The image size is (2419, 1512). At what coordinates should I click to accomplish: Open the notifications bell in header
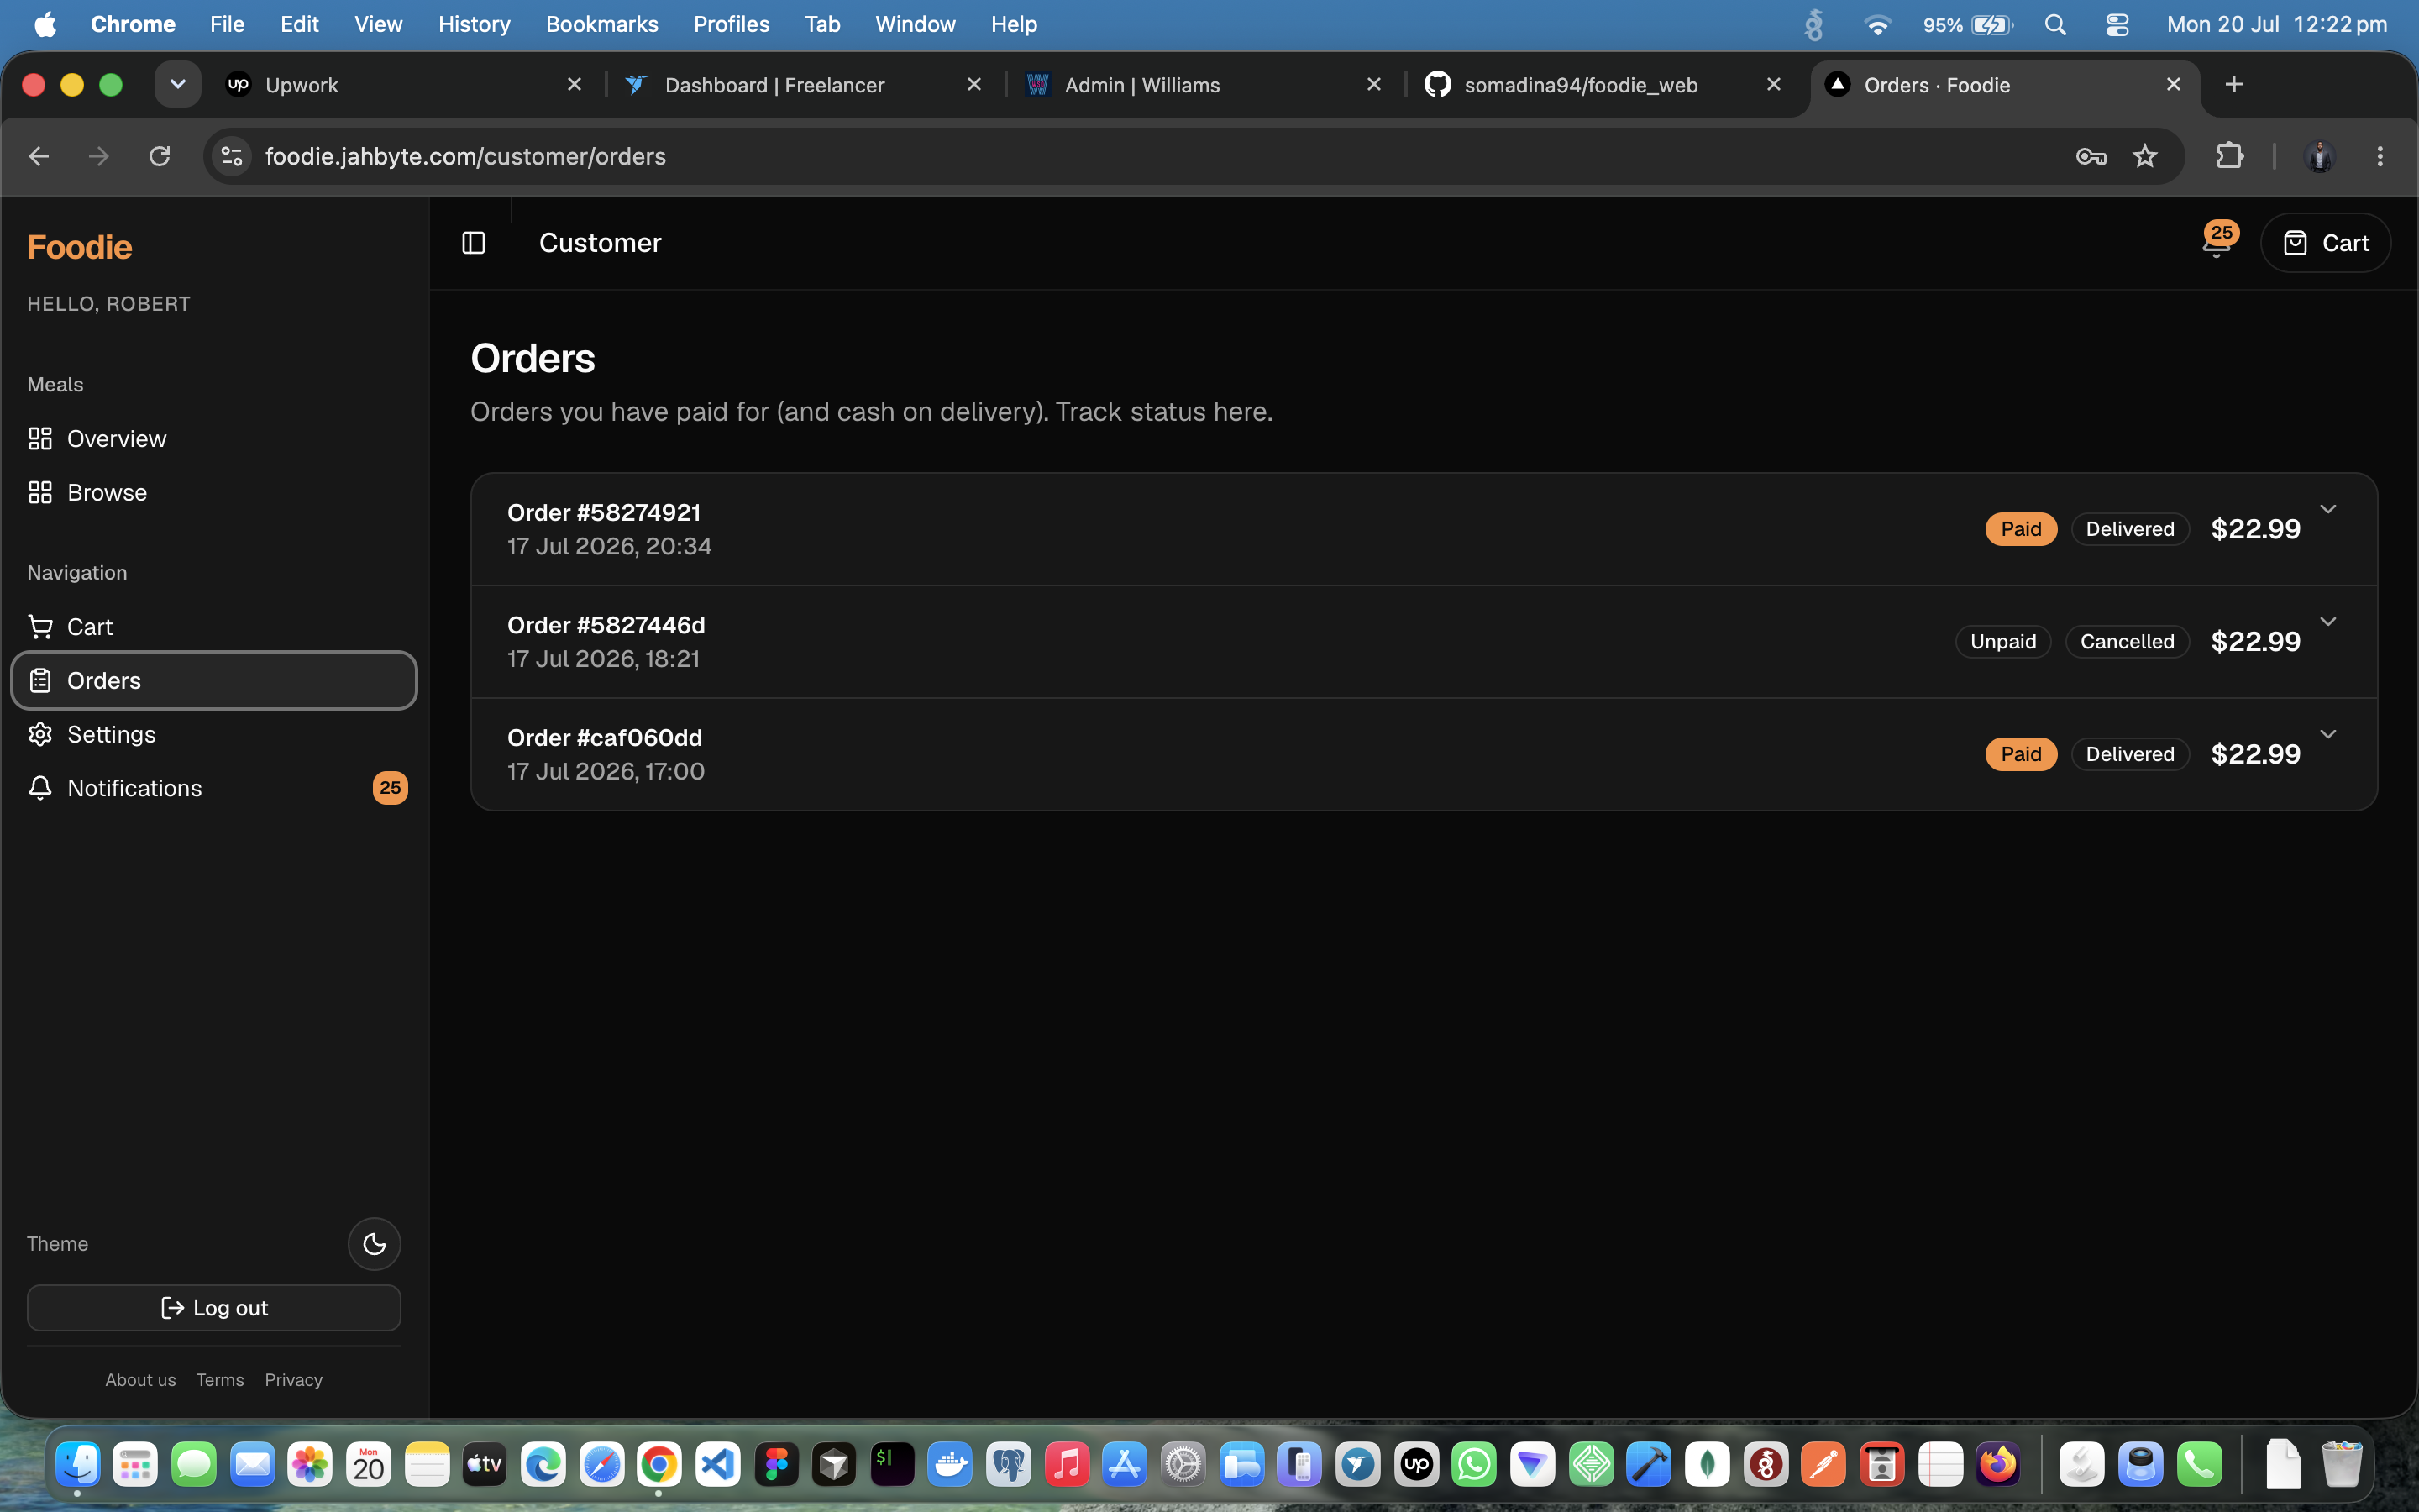click(2216, 244)
